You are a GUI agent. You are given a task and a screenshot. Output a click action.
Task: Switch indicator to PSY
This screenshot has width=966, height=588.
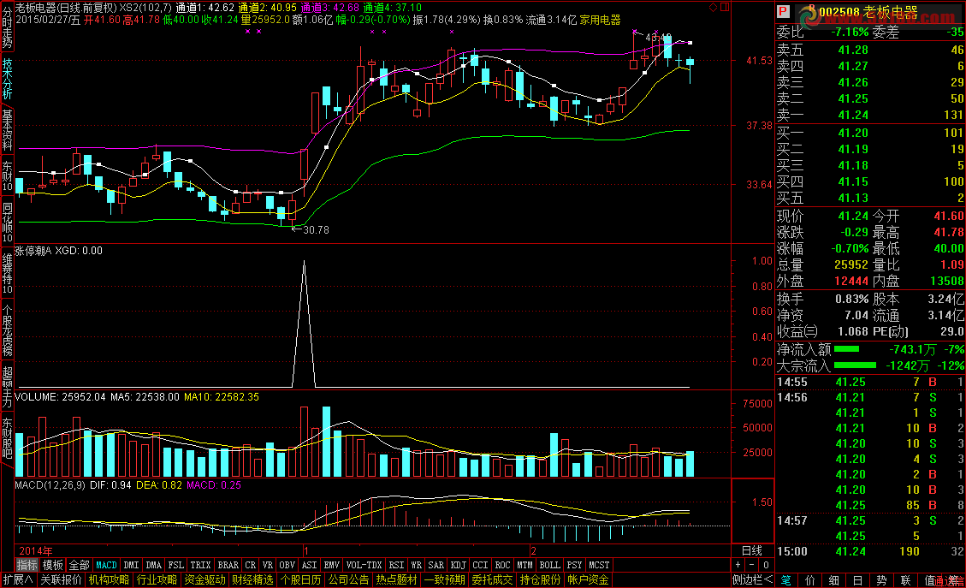574,565
